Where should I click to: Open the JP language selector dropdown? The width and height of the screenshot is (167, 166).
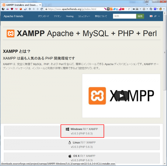click(155, 16)
